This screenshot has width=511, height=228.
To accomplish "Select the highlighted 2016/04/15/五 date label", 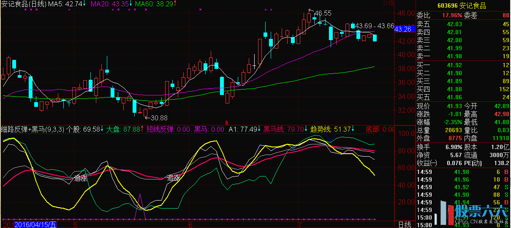I will pyautogui.click(x=35, y=225).
